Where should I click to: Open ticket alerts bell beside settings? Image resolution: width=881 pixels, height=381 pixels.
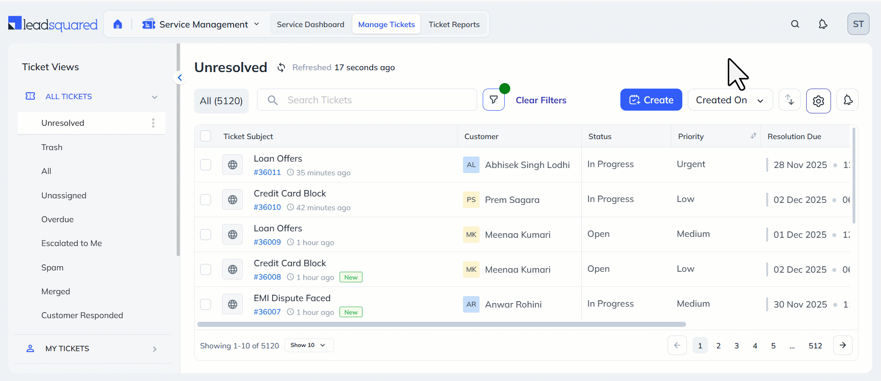pyautogui.click(x=848, y=100)
